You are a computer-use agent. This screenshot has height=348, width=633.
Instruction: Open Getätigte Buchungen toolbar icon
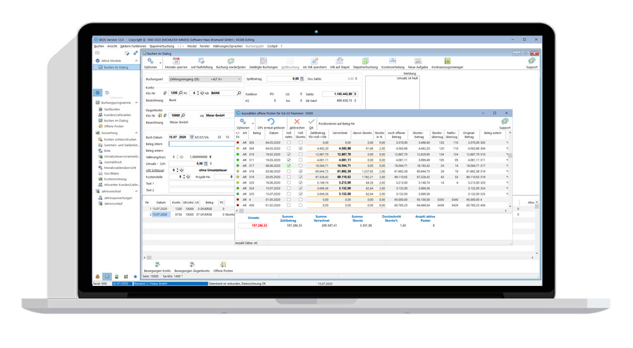click(x=263, y=61)
